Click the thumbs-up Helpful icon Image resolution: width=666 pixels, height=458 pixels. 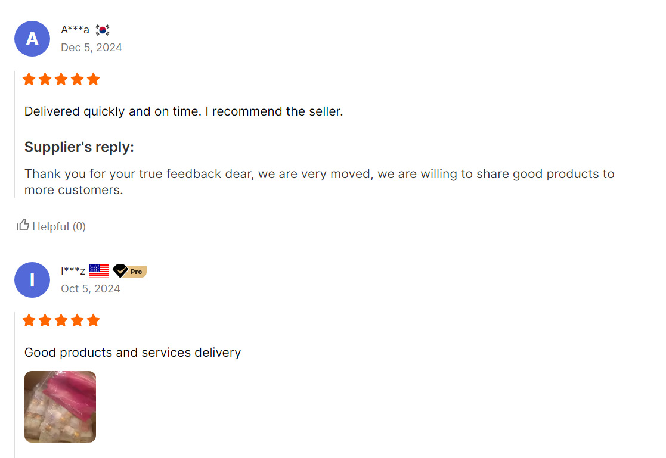click(23, 225)
